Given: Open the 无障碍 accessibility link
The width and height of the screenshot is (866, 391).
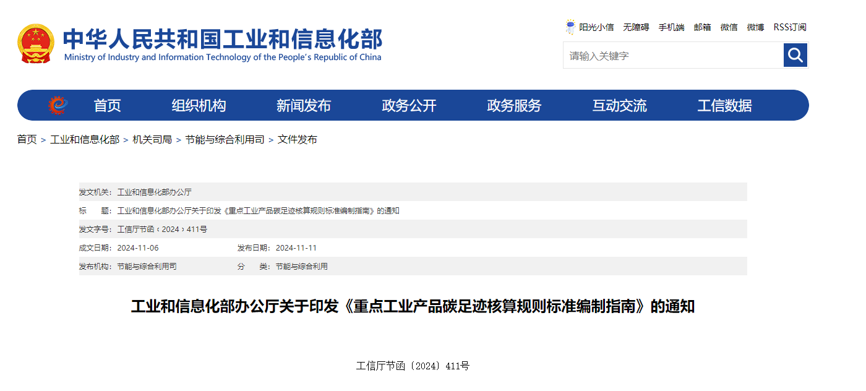Looking at the screenshot, I should [636, 27].
